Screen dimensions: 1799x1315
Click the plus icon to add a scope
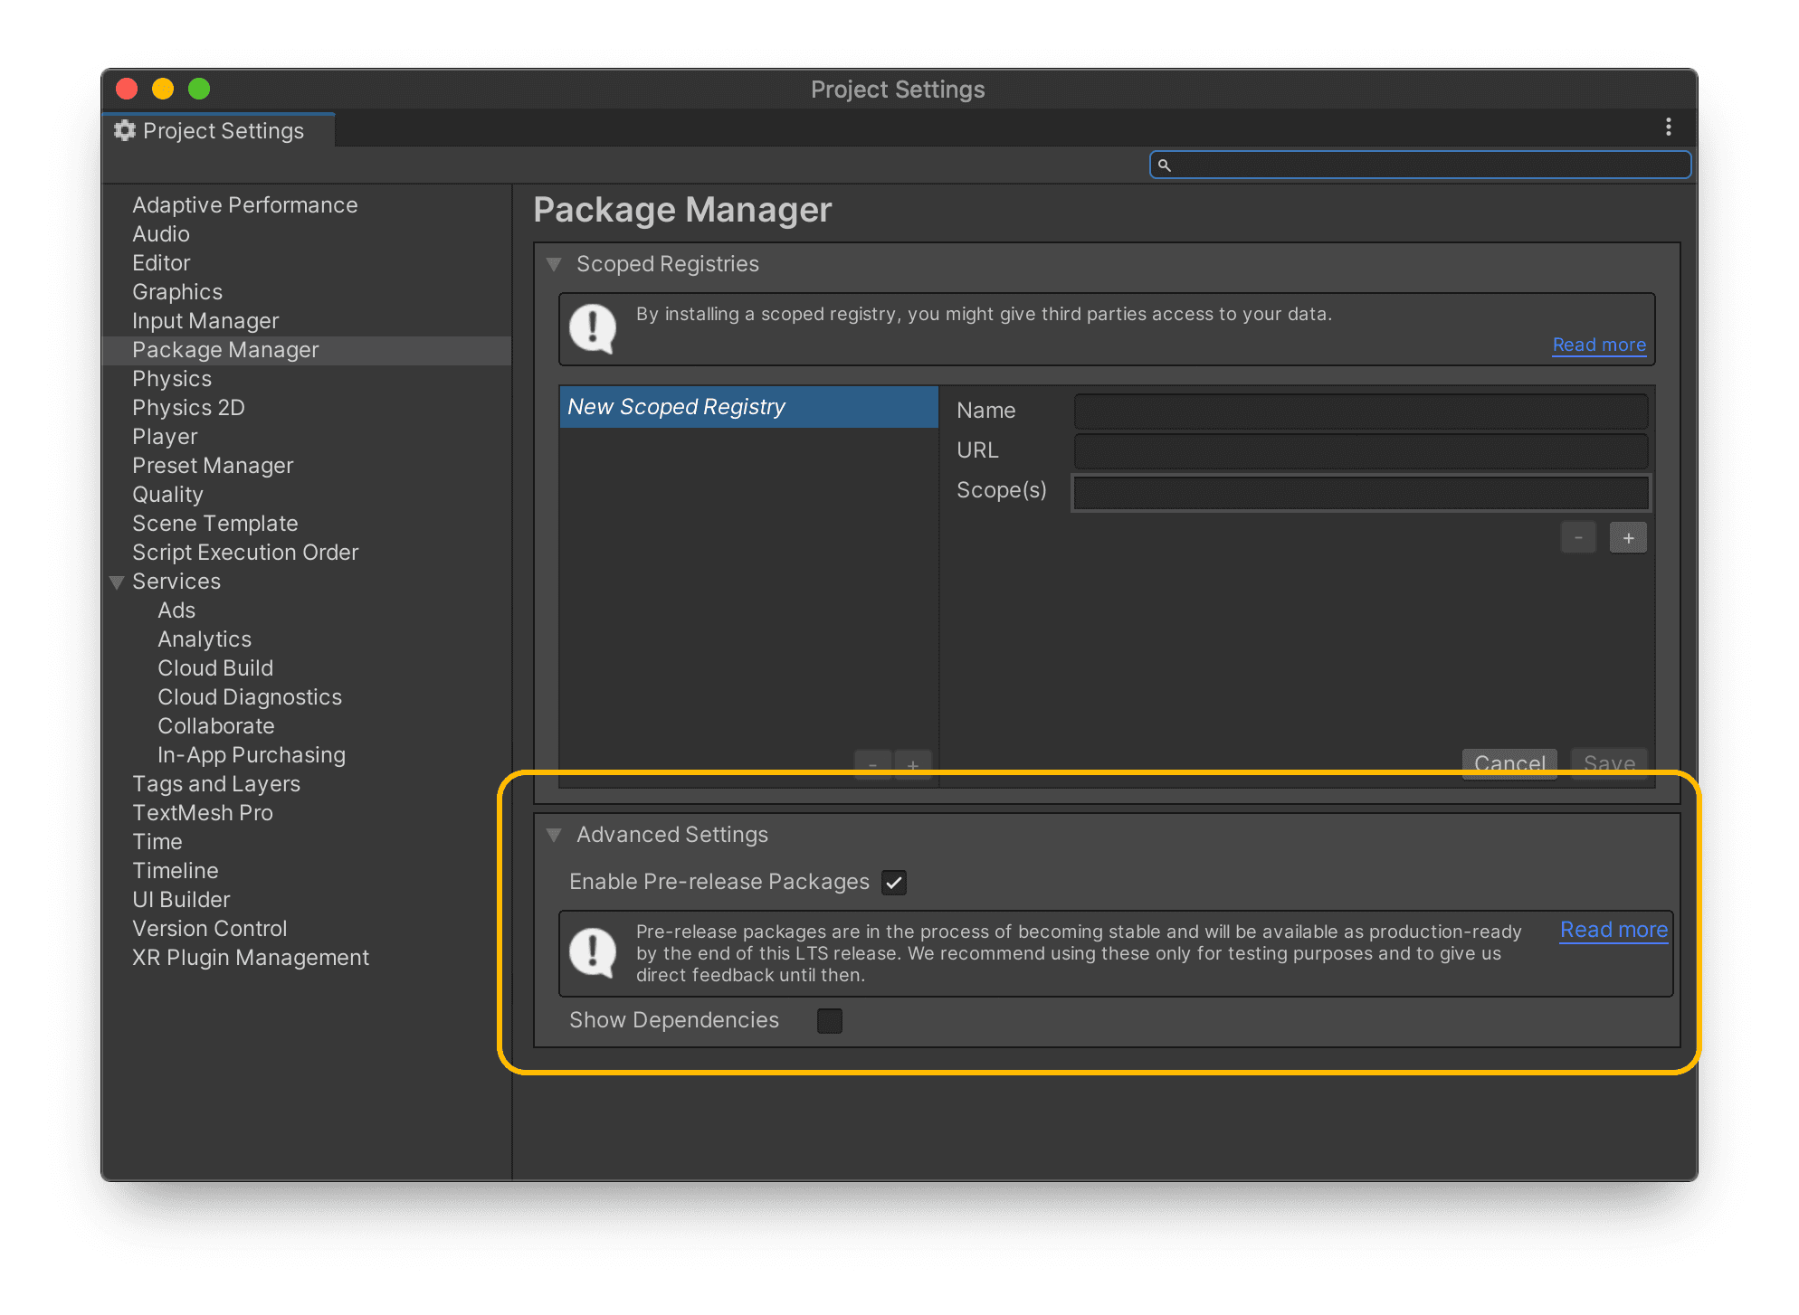(x=1628, y=536)
